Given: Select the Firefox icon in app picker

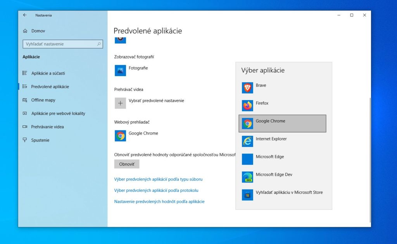Looking at the screenshot, I should (x=247, y=106).
